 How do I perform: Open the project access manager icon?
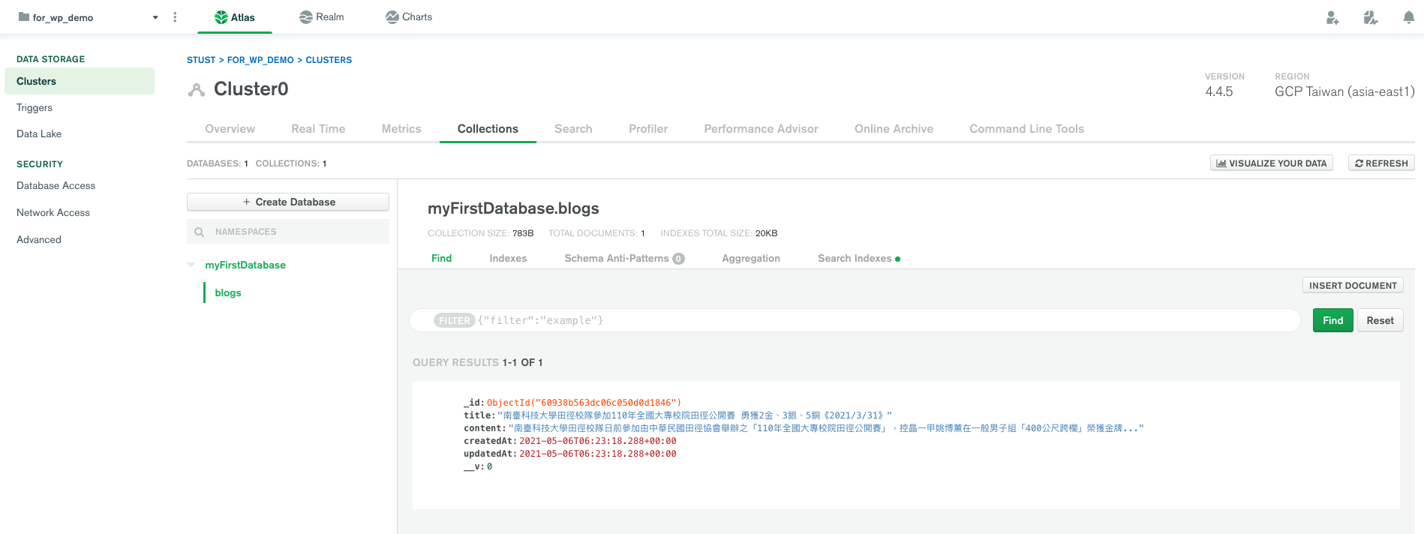coord(1370,17)
